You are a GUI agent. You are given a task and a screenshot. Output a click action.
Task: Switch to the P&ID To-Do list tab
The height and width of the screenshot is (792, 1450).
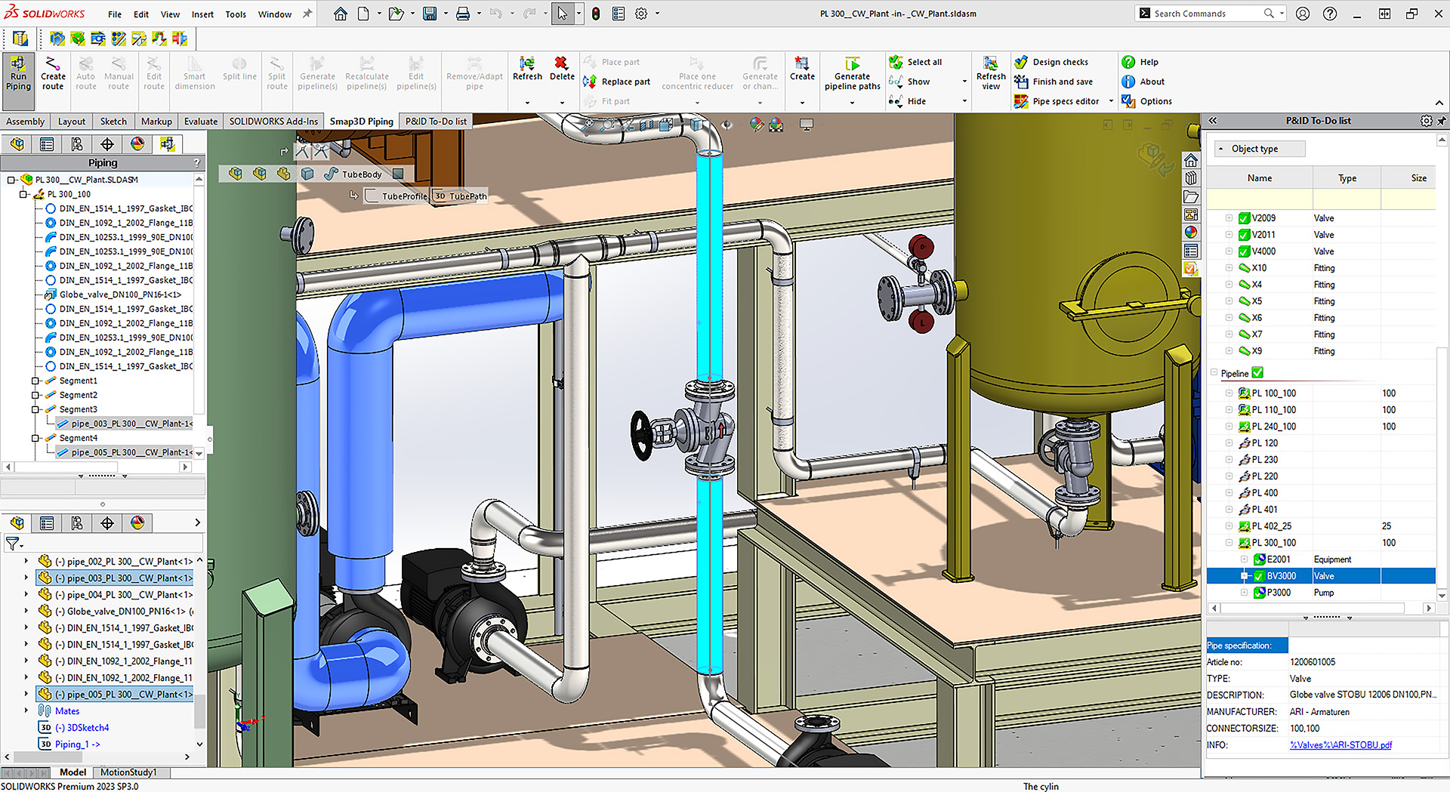(436, 122)
